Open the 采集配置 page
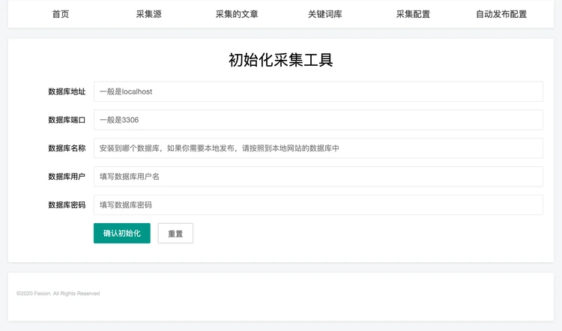This screenshot has height=331, width=562. [x=413, y=14]
